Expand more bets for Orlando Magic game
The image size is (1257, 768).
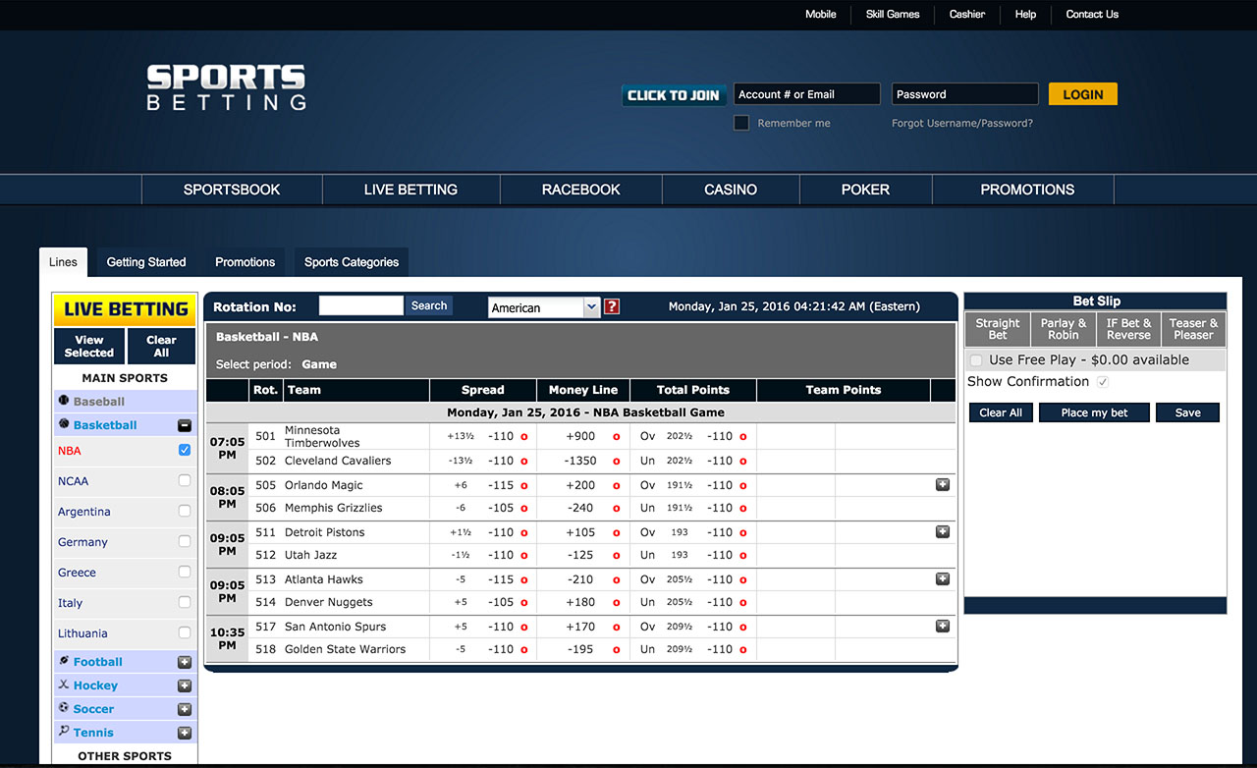coord(943,485)
